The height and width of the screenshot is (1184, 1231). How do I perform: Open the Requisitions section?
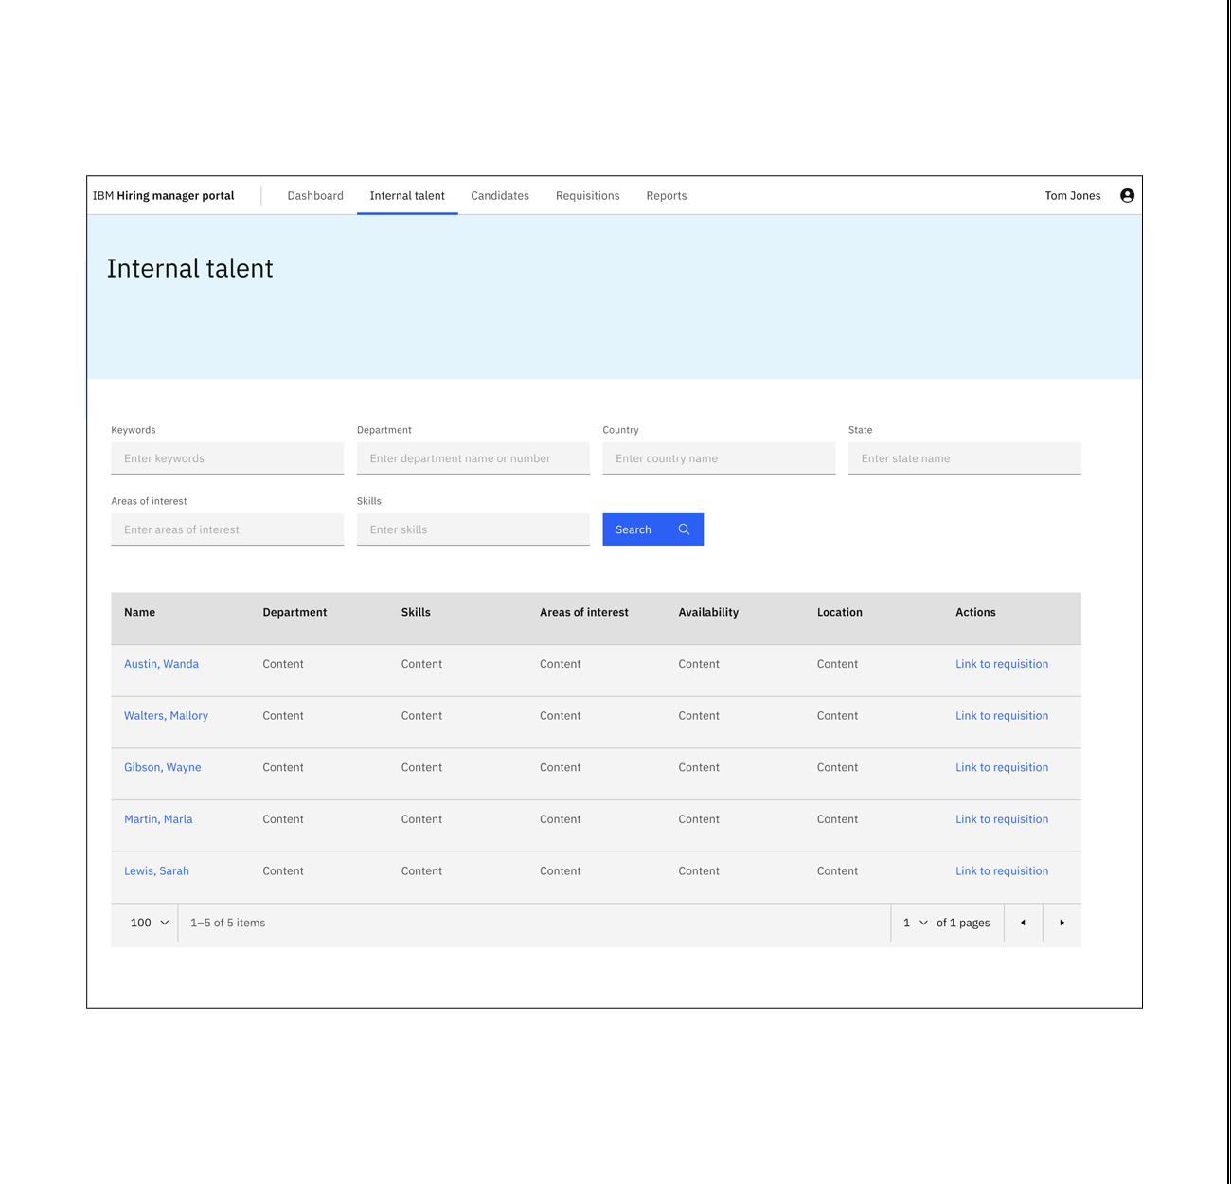coord(587,195)
